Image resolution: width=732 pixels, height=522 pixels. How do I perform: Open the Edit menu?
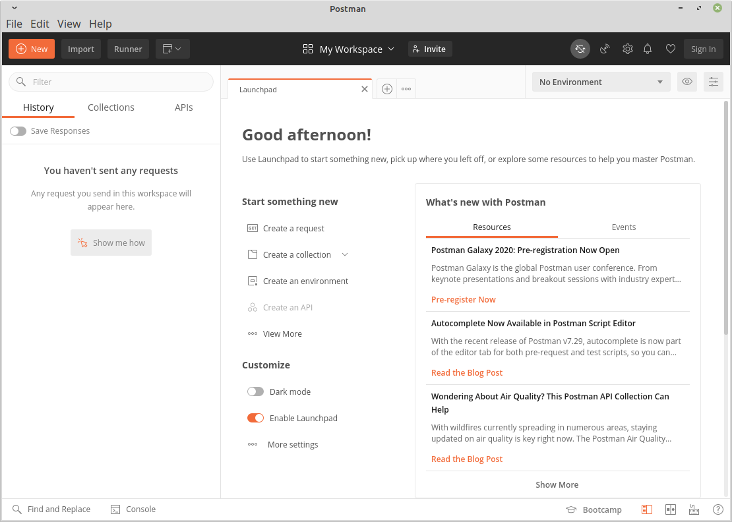pyautogui.click(x=40, y=24)
